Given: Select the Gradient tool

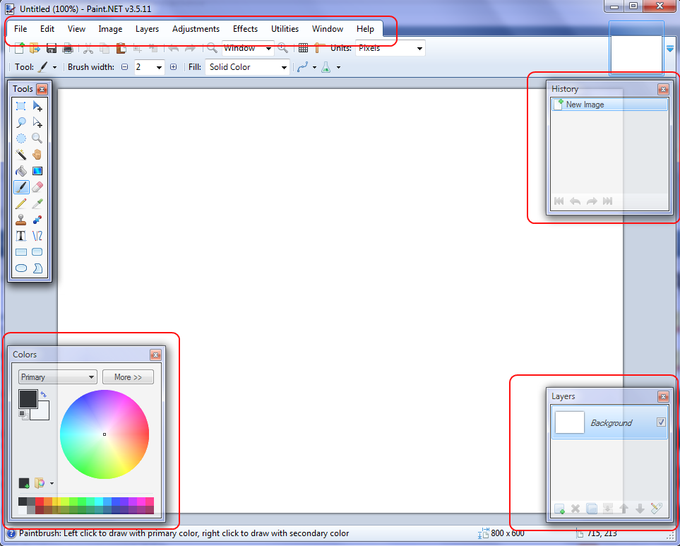Looking at the screenshot, I should (x=37, y=171).
